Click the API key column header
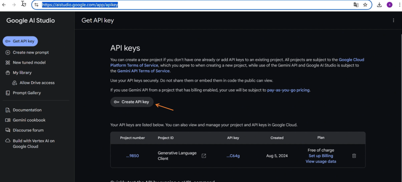 pos(233,138)
